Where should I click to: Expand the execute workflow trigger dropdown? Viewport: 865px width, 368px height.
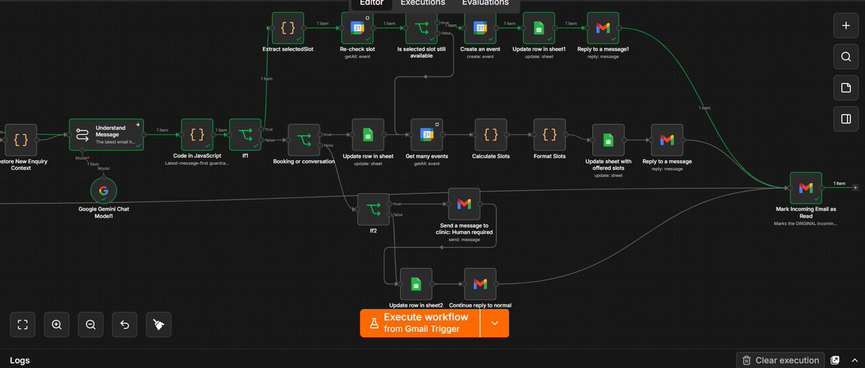494,323
